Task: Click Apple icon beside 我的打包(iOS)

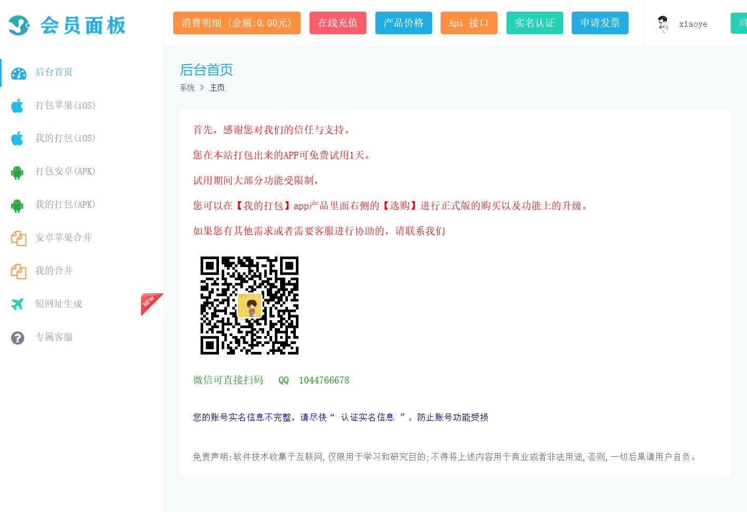Action: (x=17, y=139)
